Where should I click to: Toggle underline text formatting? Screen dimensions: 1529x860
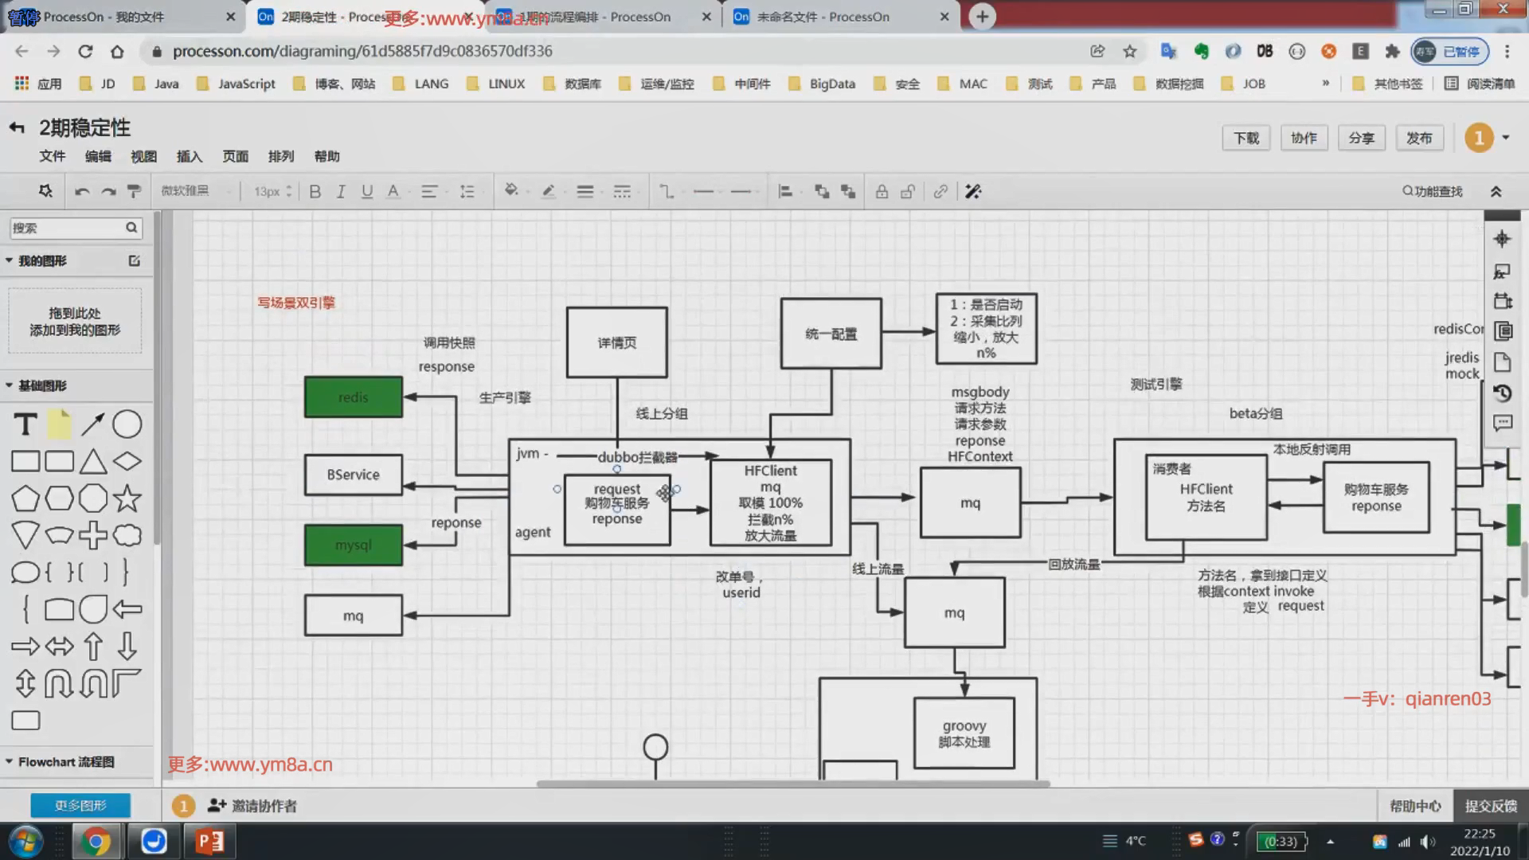pos(367,191)
